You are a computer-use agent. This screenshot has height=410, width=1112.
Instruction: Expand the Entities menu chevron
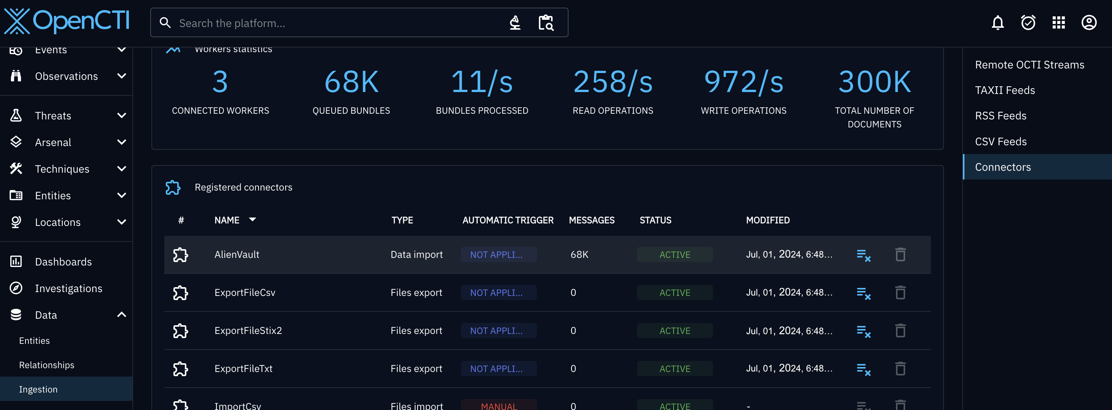click(x=122, y=195)
